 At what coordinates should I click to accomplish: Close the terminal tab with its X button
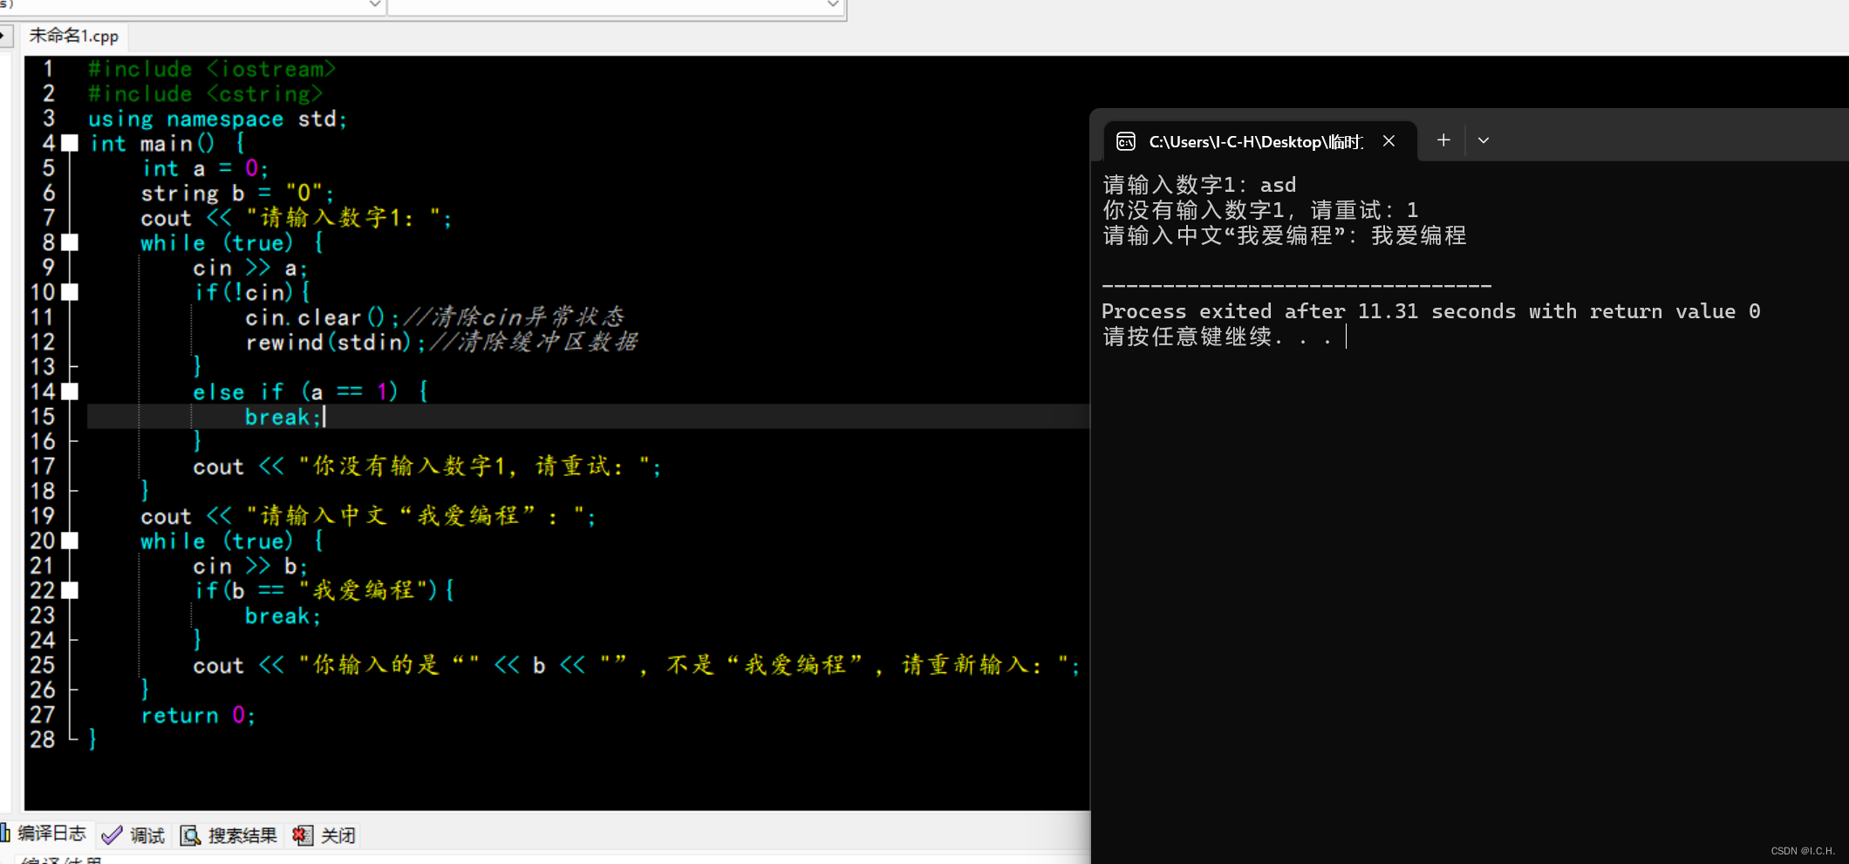[x=1388, y=140]
